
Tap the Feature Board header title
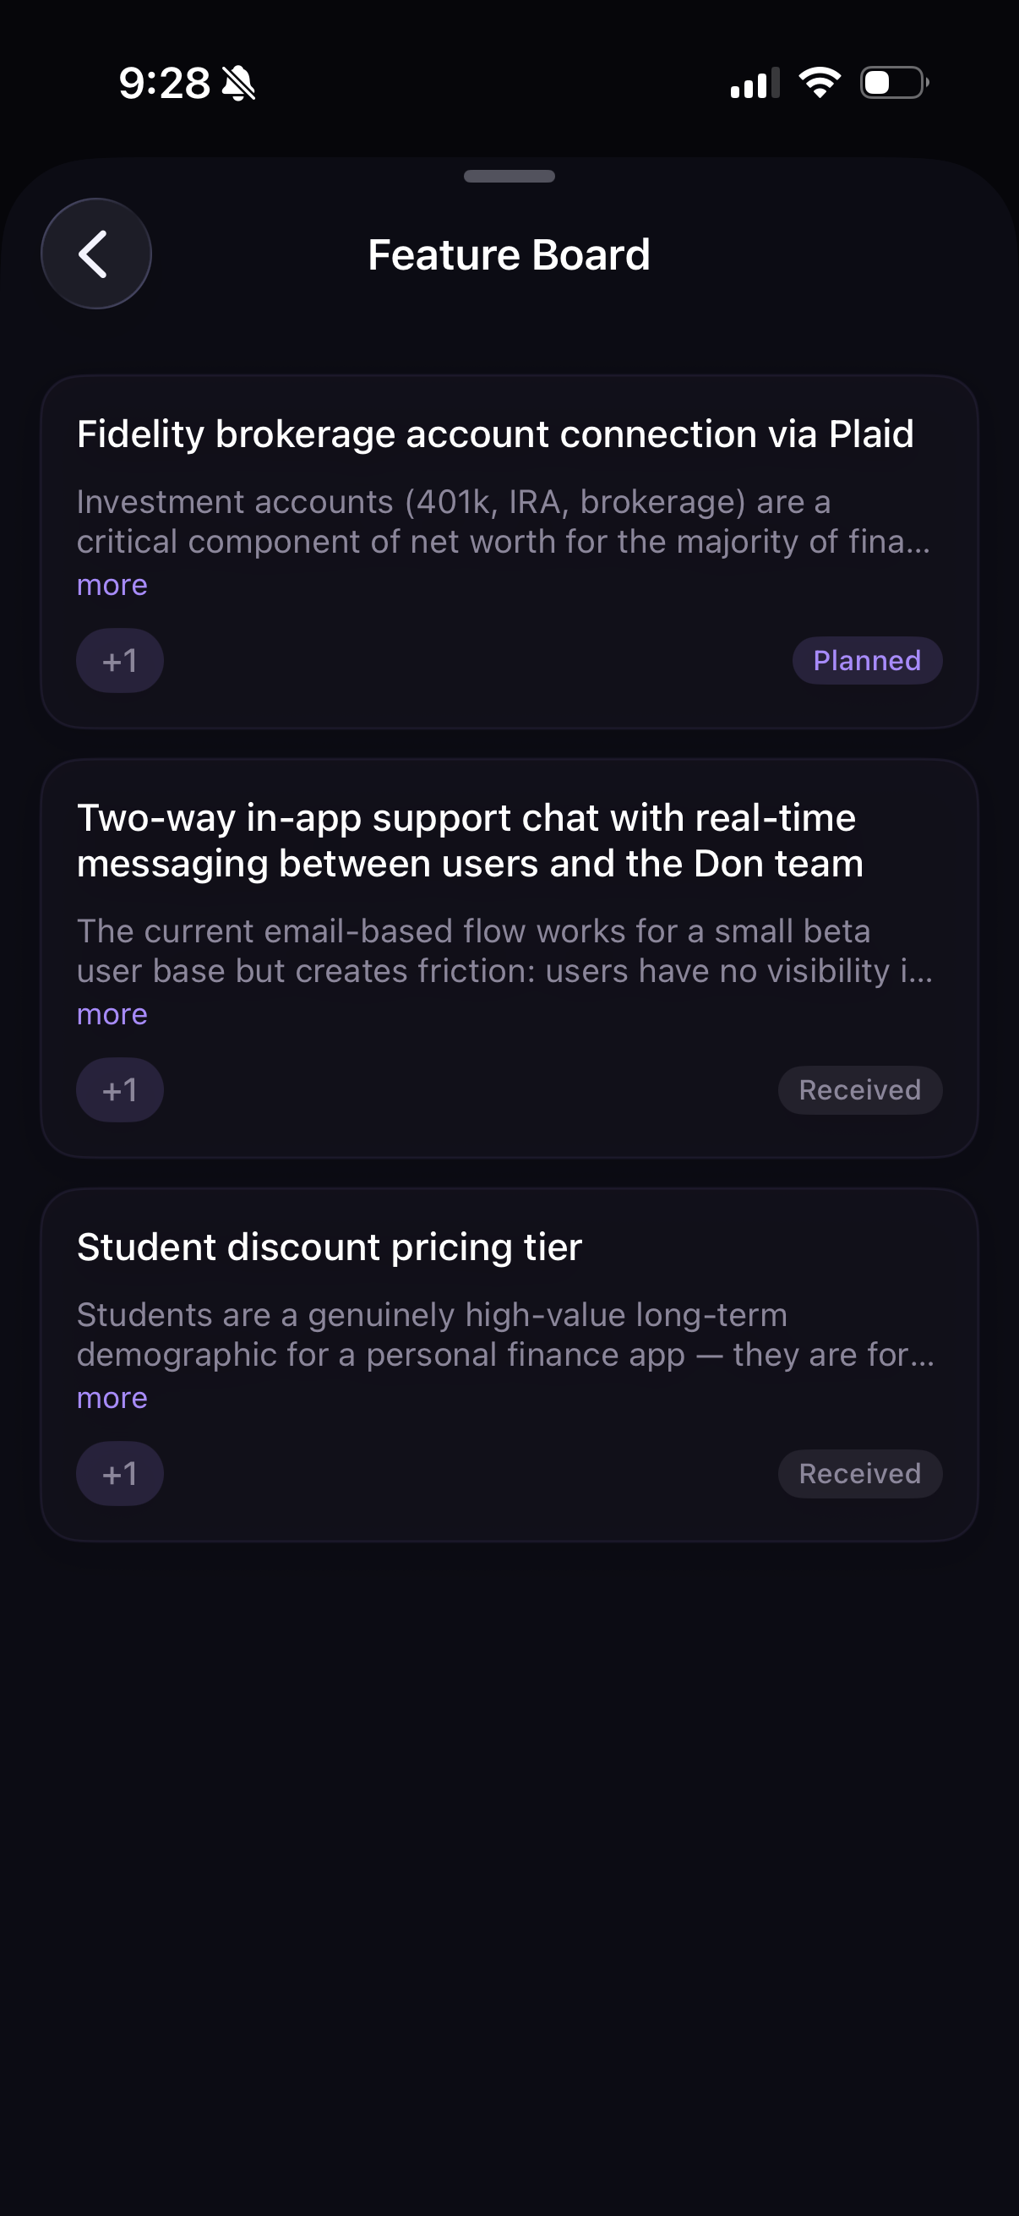pyautogui.click(x=509, y=254)
